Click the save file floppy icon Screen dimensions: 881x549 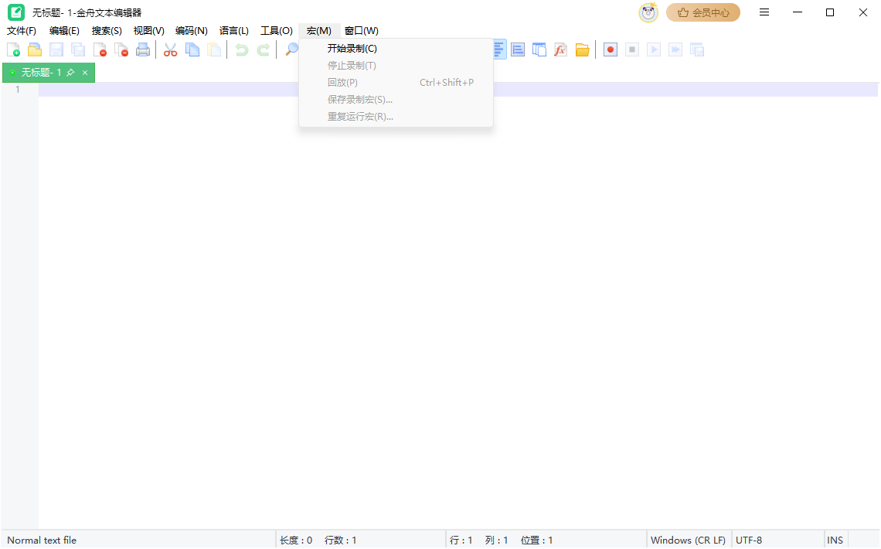(x=56, y=49)
